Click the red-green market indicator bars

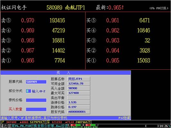point(83,126)
